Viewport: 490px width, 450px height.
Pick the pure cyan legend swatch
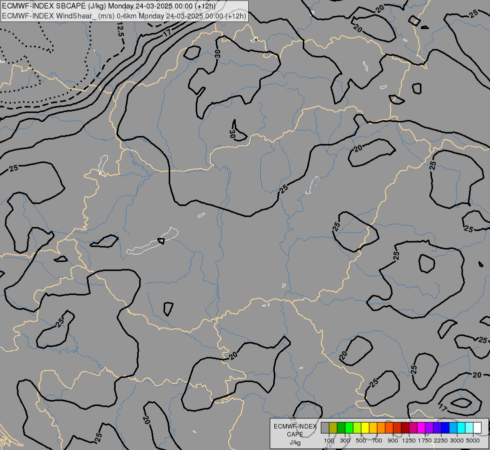[461, 427]
